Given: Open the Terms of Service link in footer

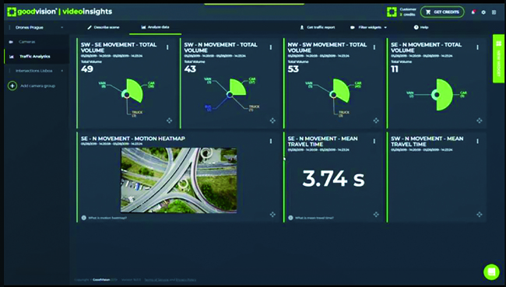Looking at the screenshot, I should click(x=156, y=279).
